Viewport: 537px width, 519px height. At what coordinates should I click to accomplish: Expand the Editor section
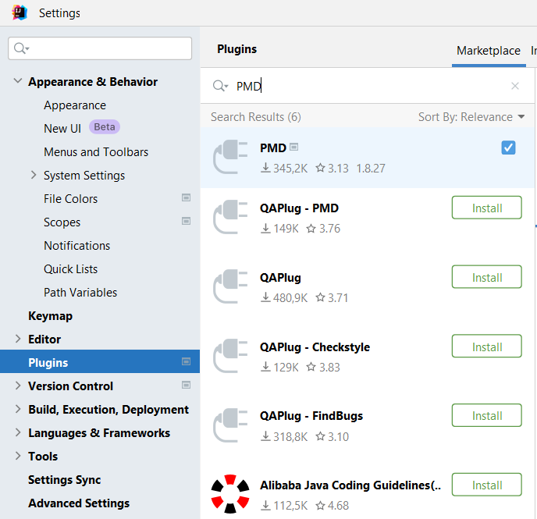pyautogui.click(x=18, y=339)
